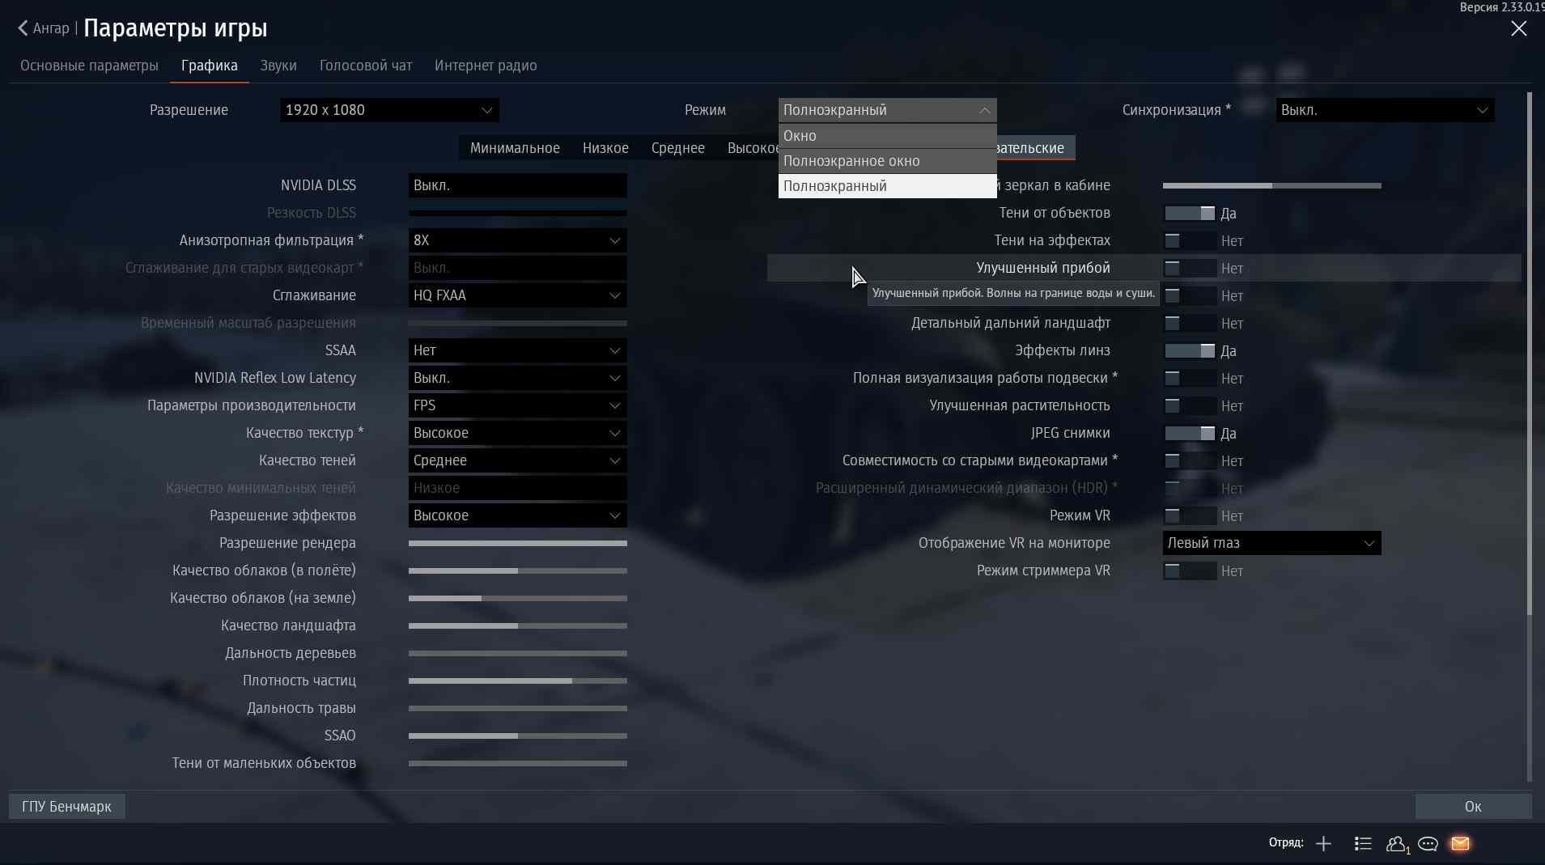
Task: Turn off the JPEG снимки toggle
Action: click(x=1189, y=434)
